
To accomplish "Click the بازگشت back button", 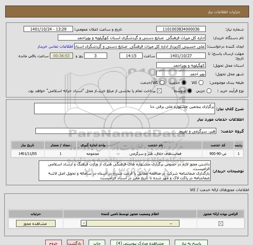I will point(75,243).
